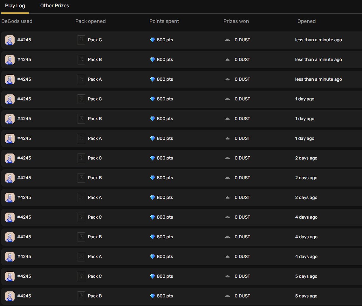Click the Pack A icon in the 2 days ago row
The width and height of the screenshot is (362, 306).
coord(81,198)
